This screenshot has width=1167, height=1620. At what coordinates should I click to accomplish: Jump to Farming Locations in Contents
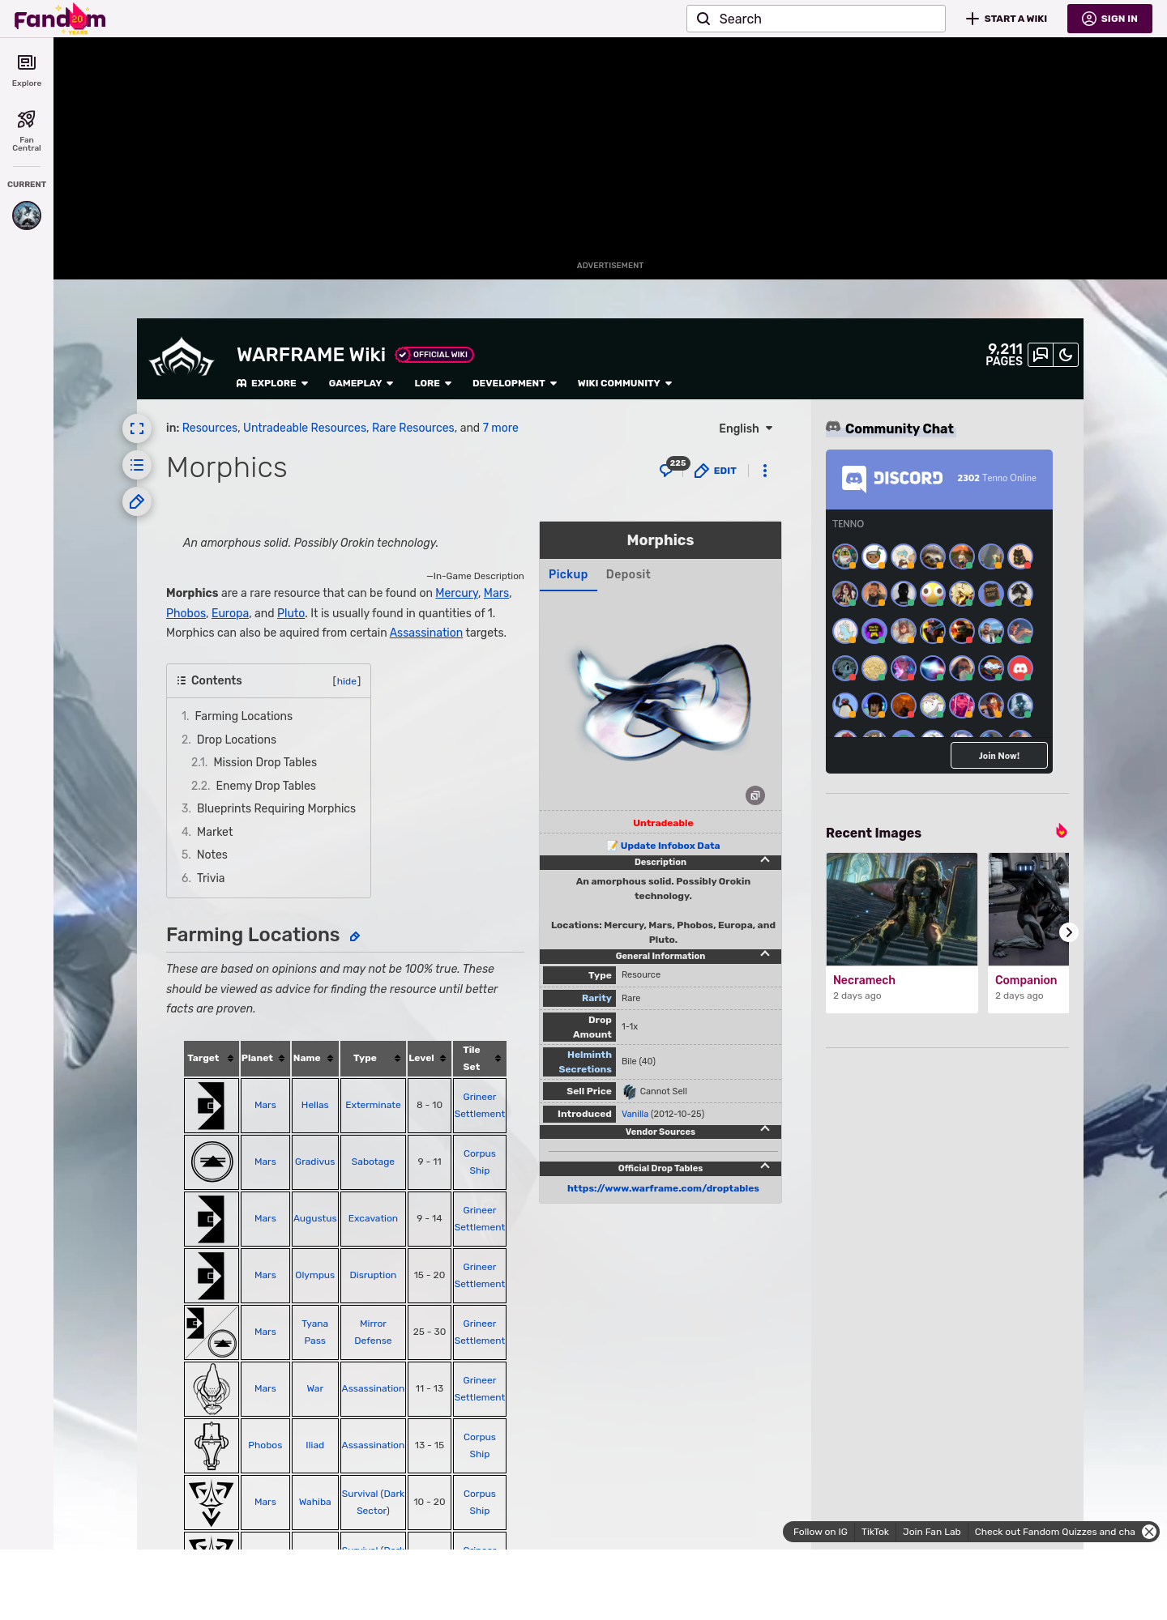click(x=243, y=716)
